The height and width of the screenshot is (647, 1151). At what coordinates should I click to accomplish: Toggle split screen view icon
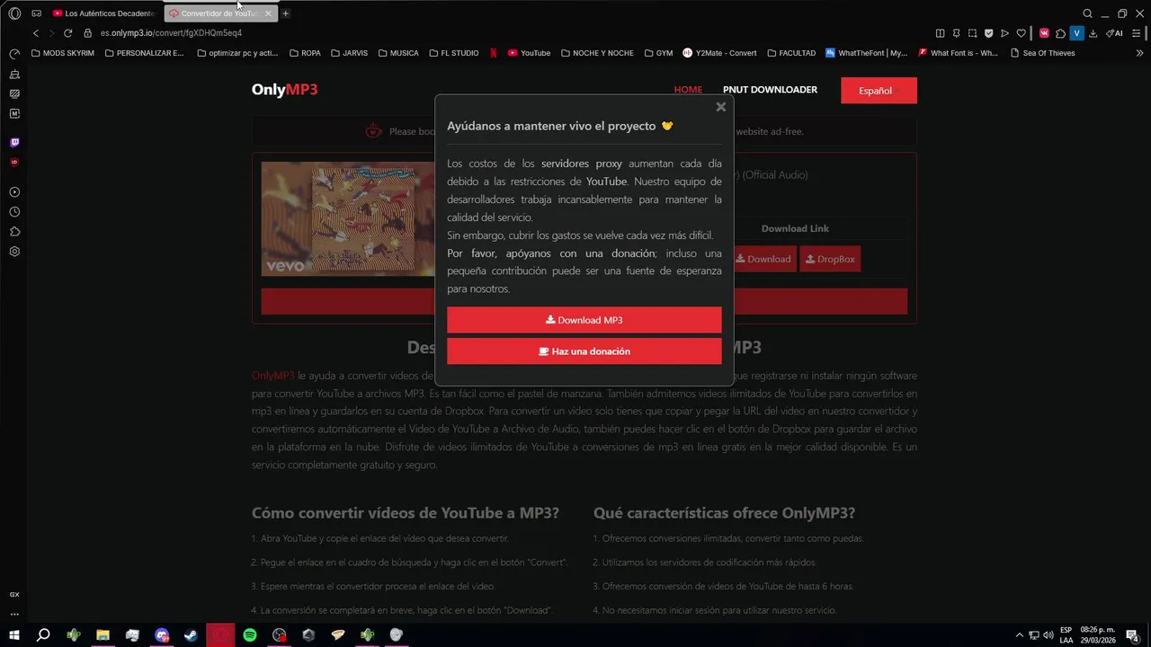click(x=940, y=33)
